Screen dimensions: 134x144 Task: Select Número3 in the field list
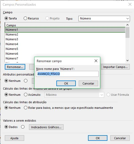[x=12, y=39]
